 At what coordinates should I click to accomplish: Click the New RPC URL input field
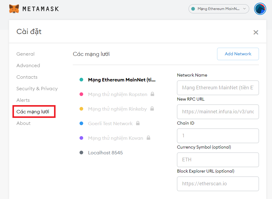218,112
